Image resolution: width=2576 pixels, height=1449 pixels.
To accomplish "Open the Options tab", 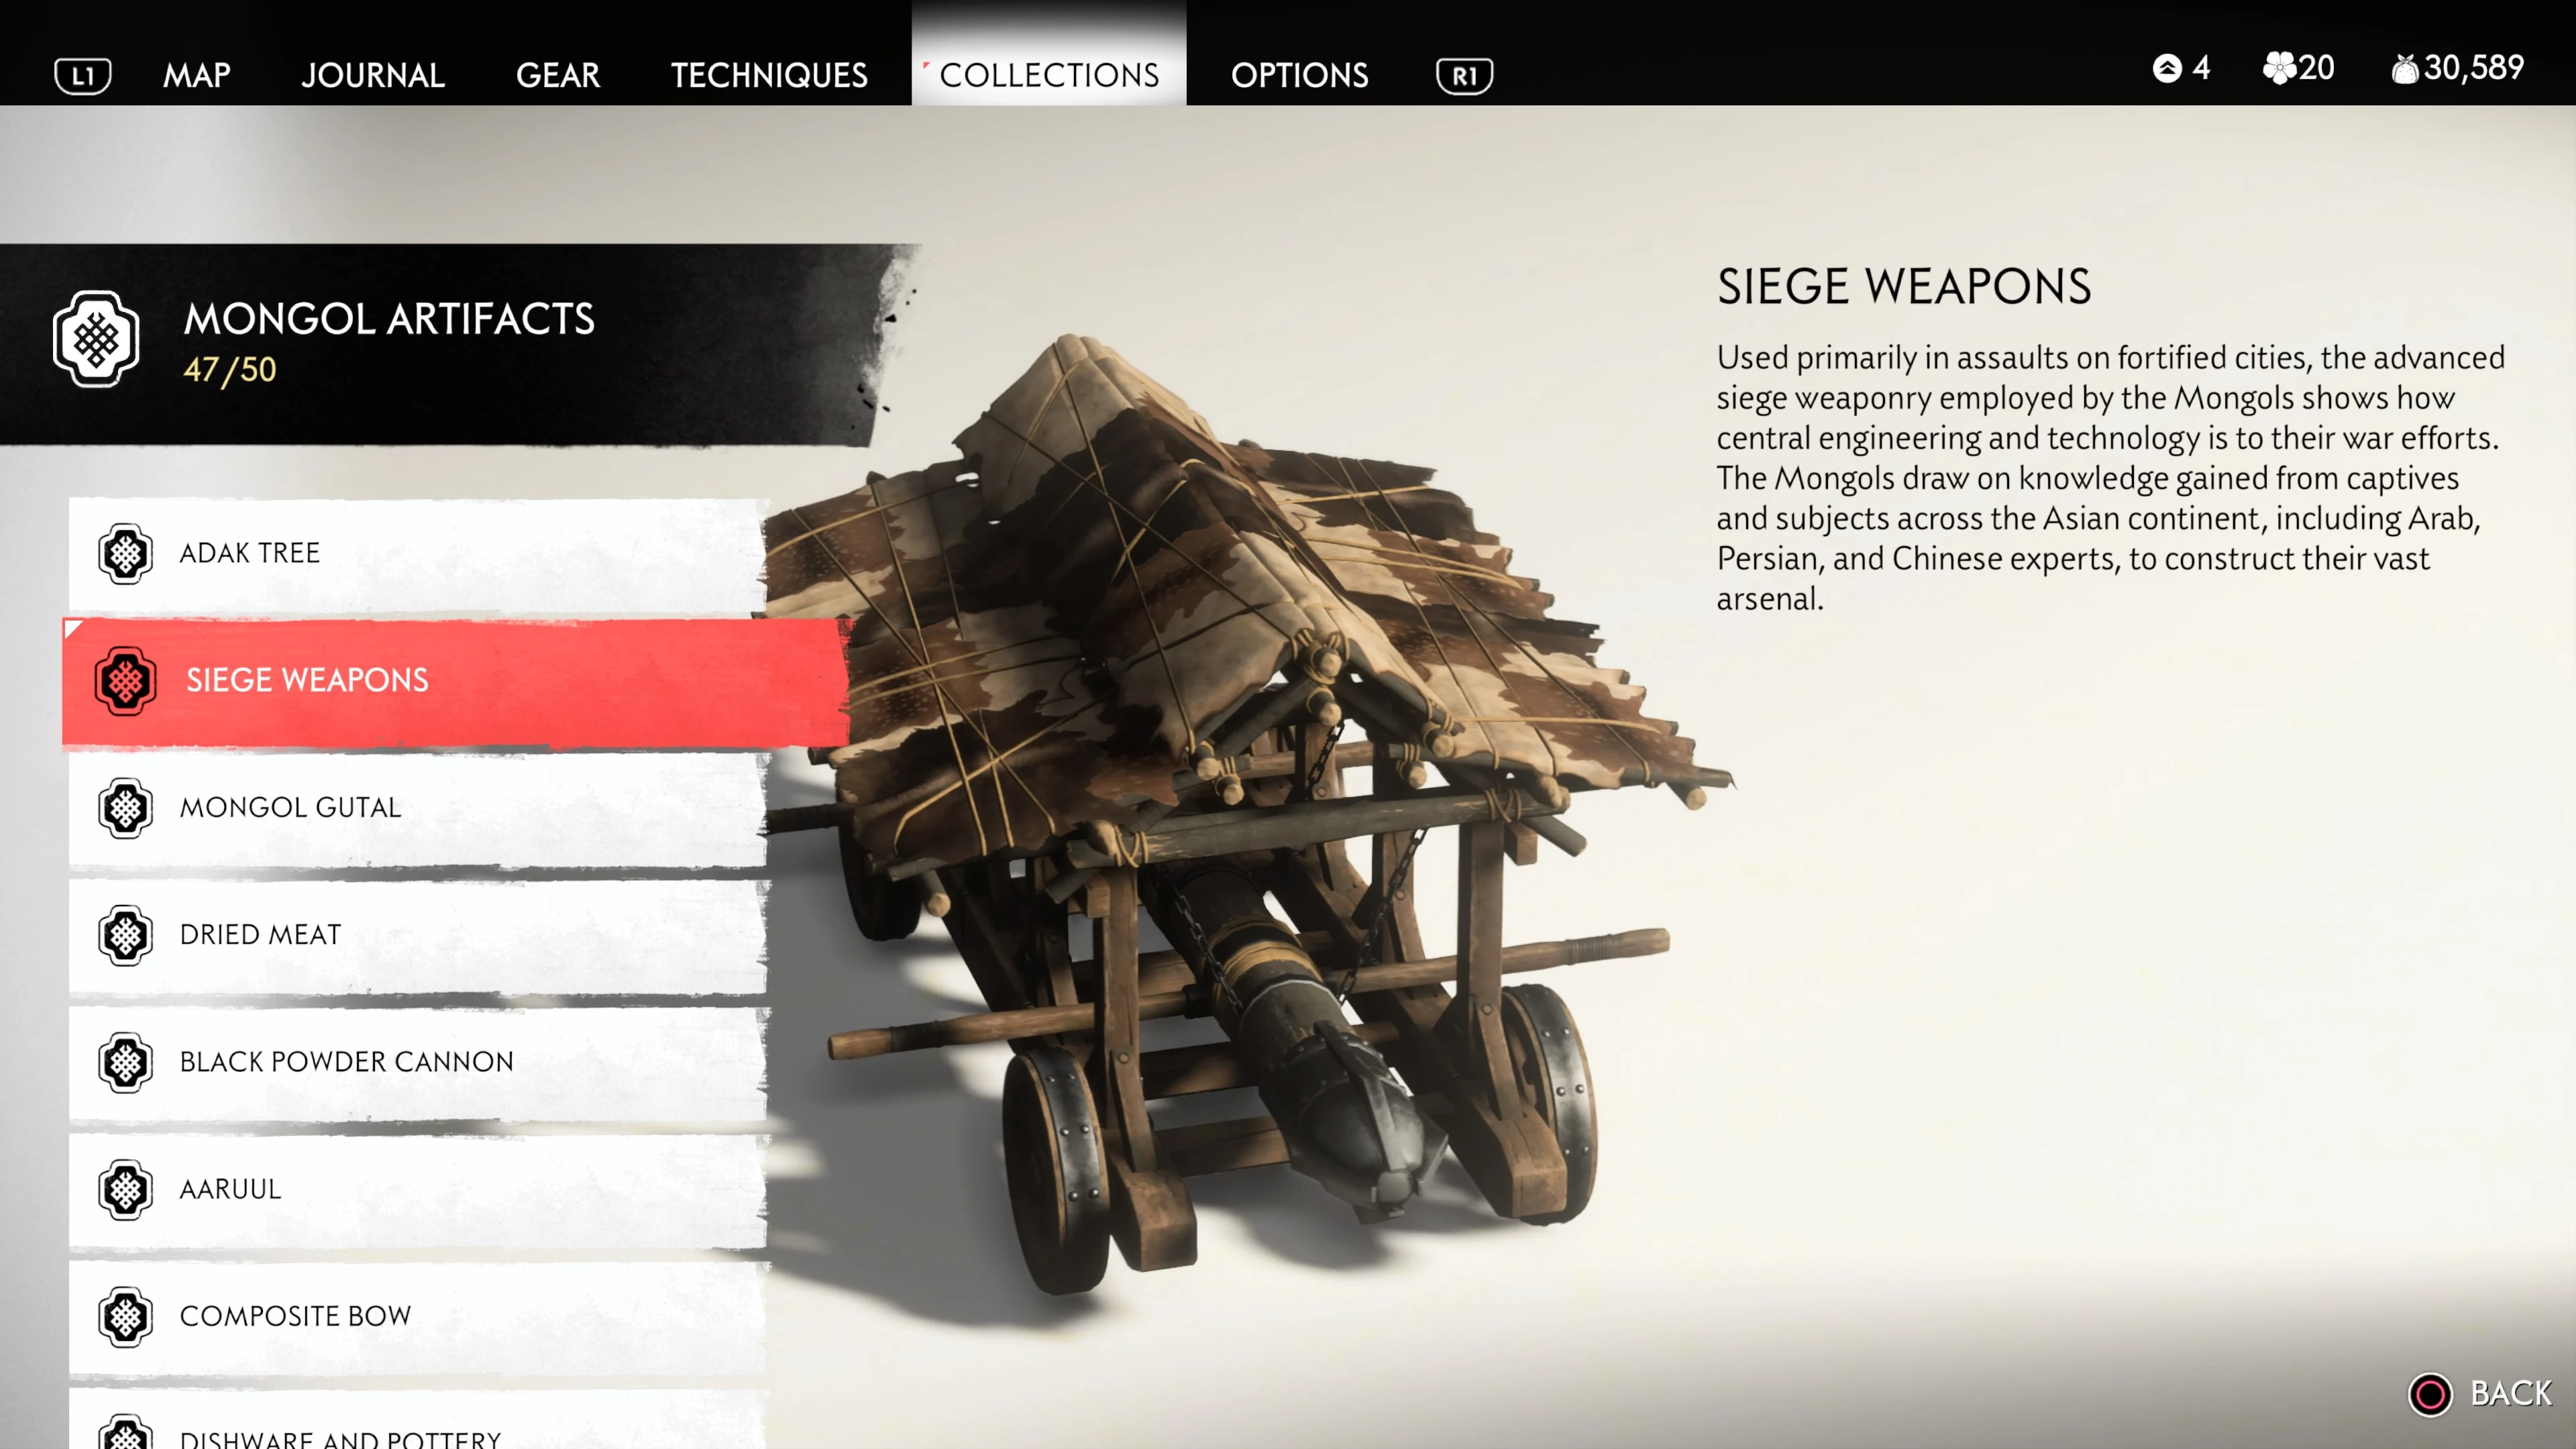I will pyautogui.click(x=1299, y=76).
